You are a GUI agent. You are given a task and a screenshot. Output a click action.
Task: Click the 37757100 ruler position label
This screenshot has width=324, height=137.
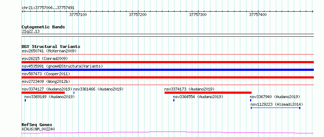pos(78,15)
